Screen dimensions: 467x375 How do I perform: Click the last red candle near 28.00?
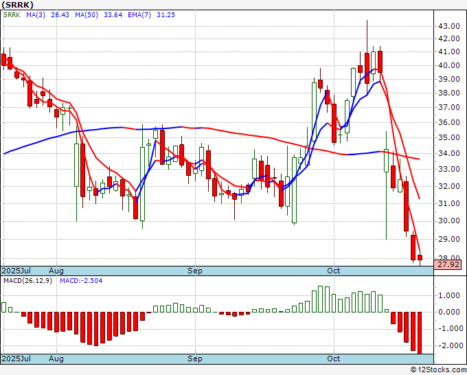coord(420,258)
